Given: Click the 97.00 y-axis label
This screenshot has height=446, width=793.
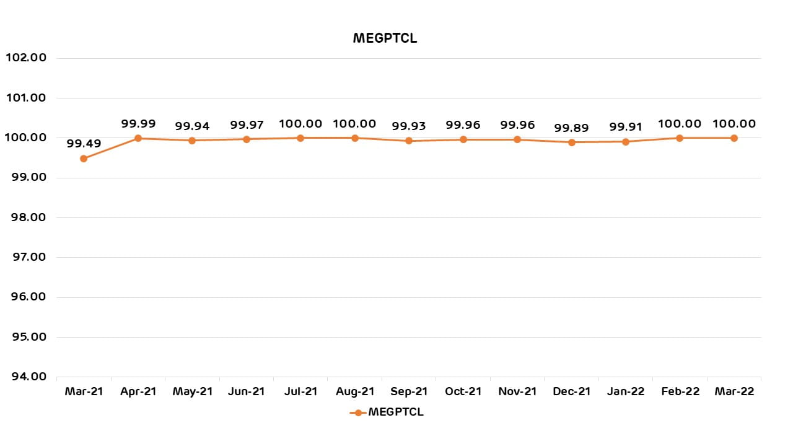Looking at the screenshot, I should point(26,257).
